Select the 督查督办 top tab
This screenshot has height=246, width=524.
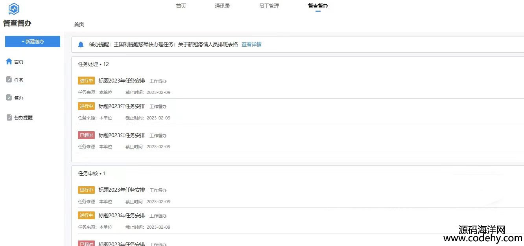point(318,6)
